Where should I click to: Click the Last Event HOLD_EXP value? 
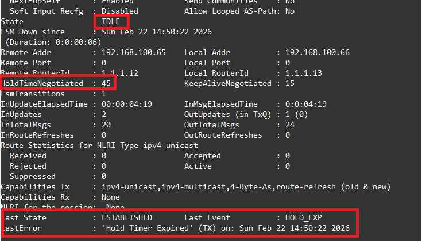(304, 217)
